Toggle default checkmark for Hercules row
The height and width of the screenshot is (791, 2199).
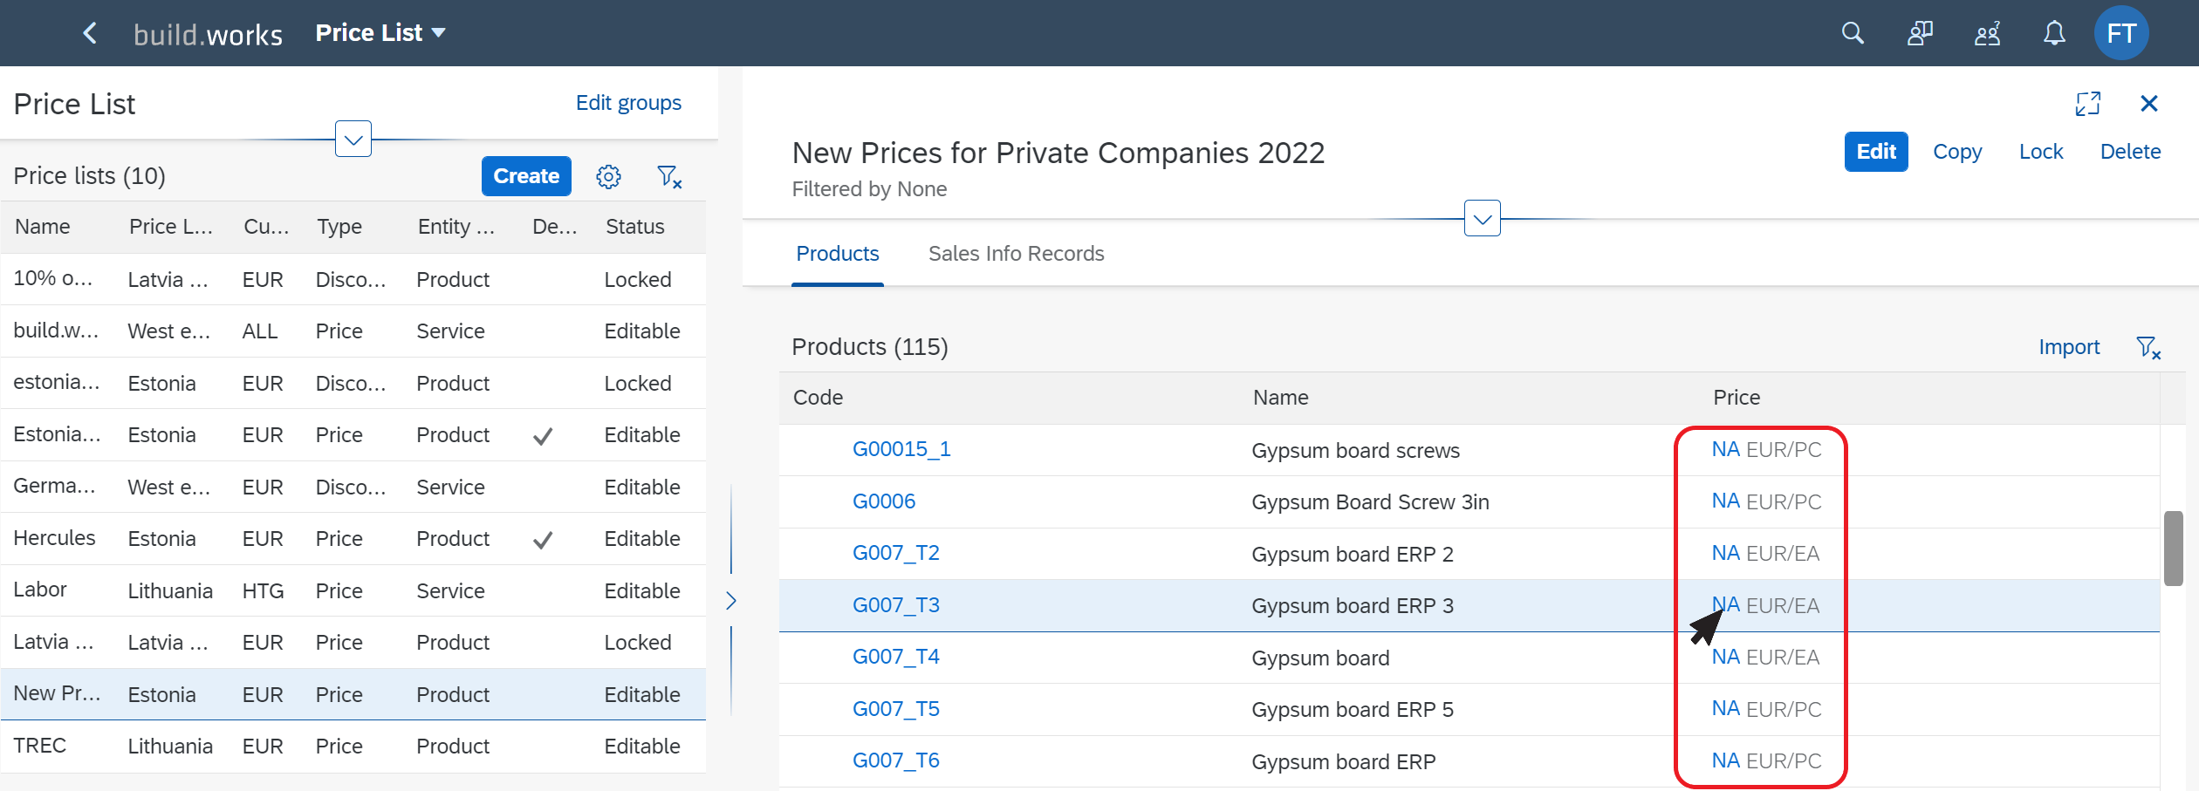[x=543, y=540]
